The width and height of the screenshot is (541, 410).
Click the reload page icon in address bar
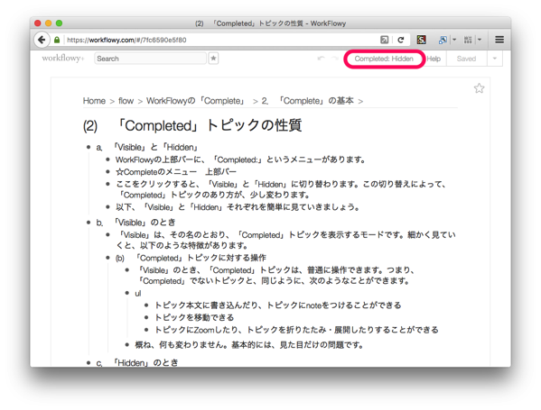tap(401, 40)
